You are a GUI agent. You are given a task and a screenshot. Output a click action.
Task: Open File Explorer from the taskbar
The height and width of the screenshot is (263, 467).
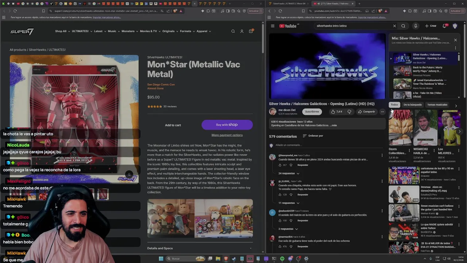click(218, 259)
